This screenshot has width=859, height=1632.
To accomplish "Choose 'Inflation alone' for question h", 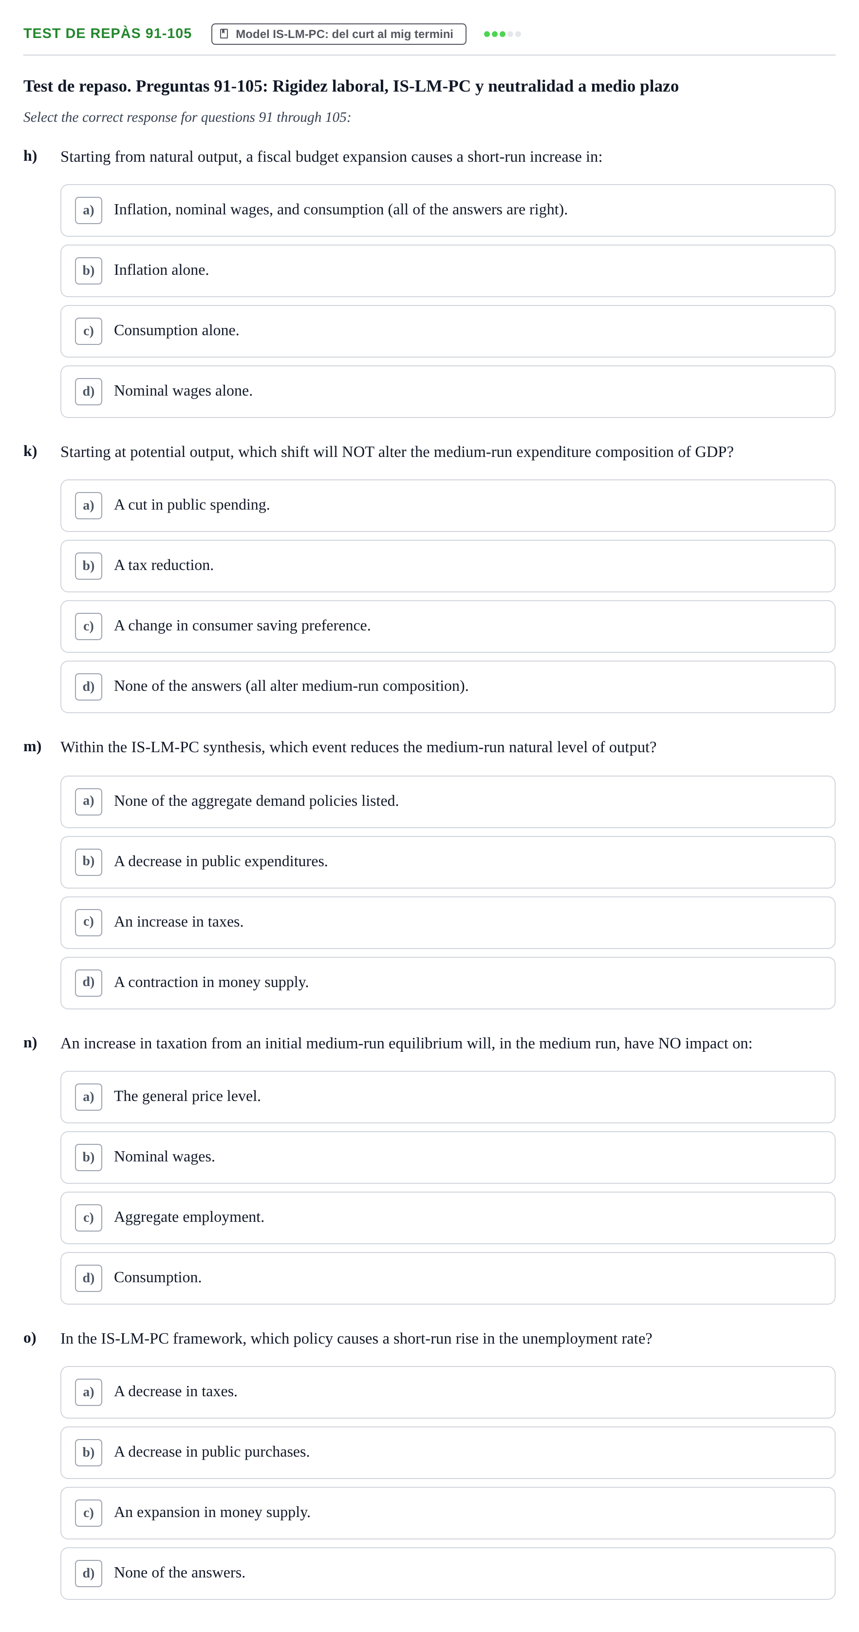I will pos(447,270).
